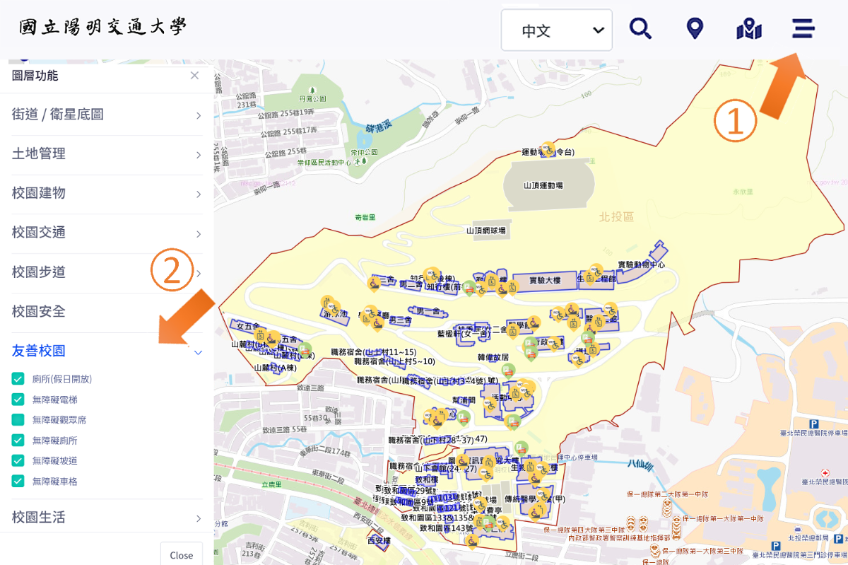Open the 中文 language dropdown
Viewport: 848px width, 565px height.
(x=556, y=30)
